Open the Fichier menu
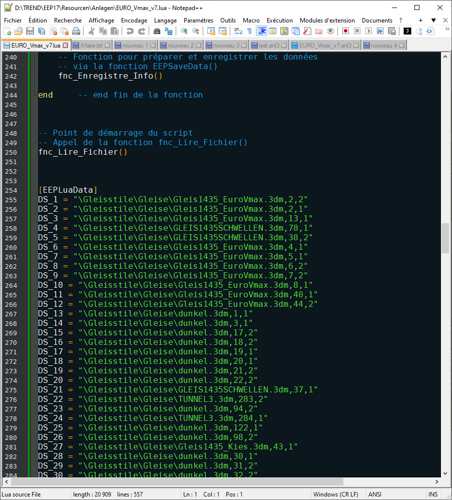The image size is (452, 500). [x=13, y=21]
